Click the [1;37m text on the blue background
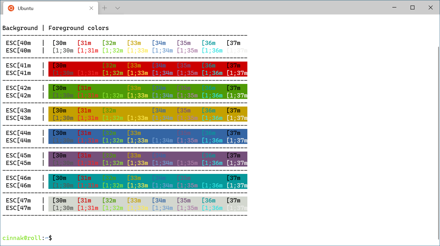The height and width of the screenshot is (246, 440). (x=237, y=140)
